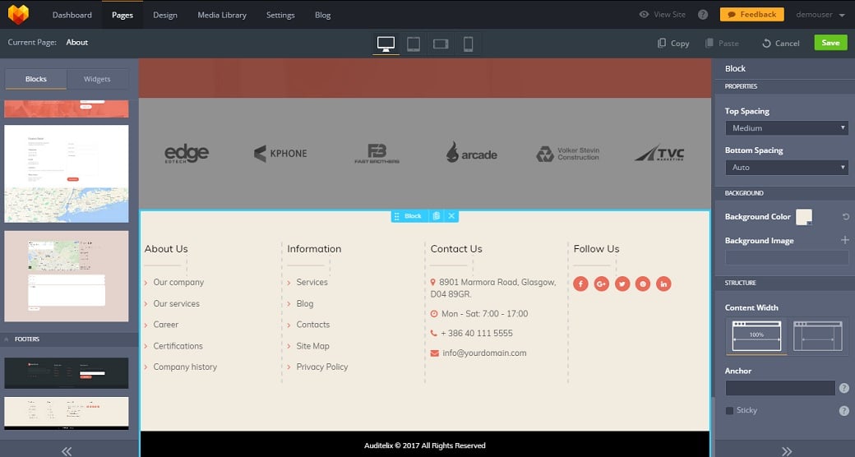Open the Top Spacing dropdown

pyautogui.click(x=786, y=128)
